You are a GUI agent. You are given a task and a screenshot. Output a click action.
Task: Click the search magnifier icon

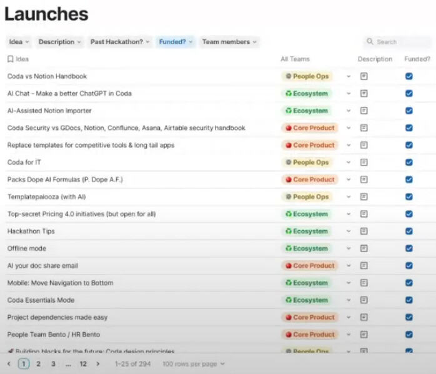370,42
